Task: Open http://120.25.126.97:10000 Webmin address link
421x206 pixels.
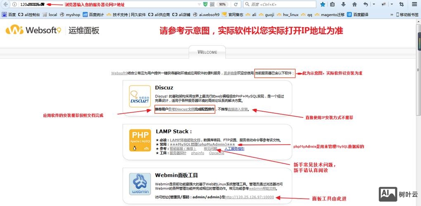Action: pos(249,197)
